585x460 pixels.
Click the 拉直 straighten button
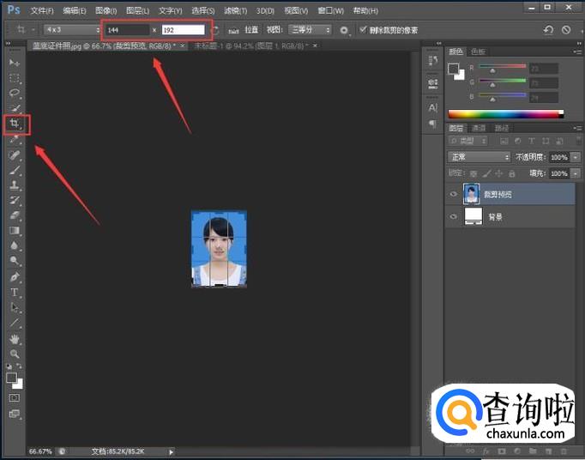click(244, 29)
